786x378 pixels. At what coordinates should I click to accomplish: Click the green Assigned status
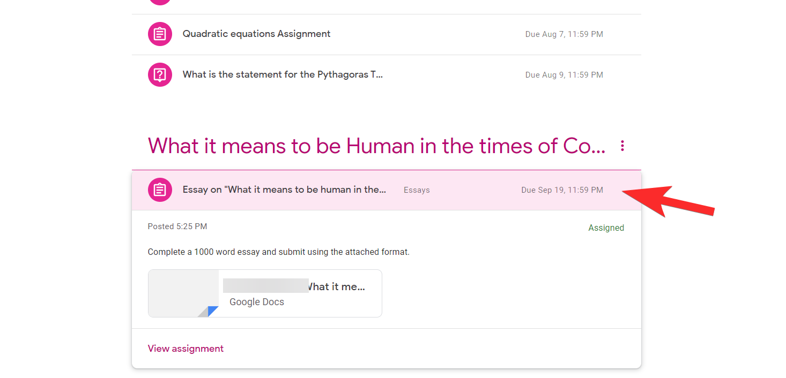pos(606,228)
